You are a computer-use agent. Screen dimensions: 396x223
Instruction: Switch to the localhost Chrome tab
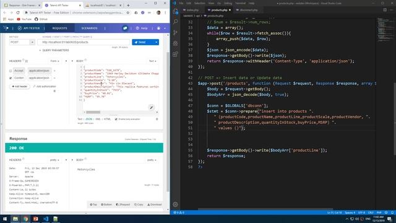tap(103, 5)
